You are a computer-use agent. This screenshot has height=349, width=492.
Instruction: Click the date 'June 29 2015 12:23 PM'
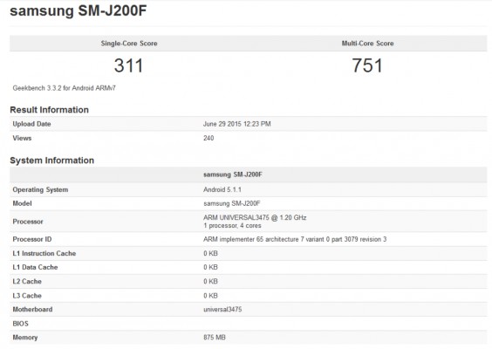237,124
